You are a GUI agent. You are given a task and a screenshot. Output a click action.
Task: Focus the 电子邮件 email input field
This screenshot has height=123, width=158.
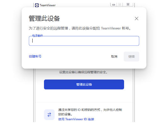point(84,41)
